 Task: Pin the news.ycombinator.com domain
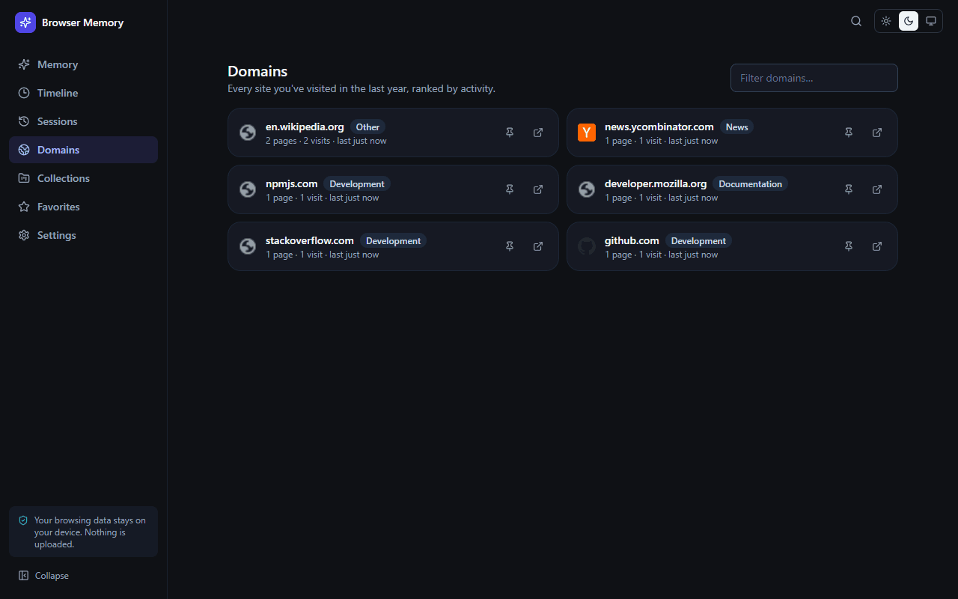(x=849, y=133)
